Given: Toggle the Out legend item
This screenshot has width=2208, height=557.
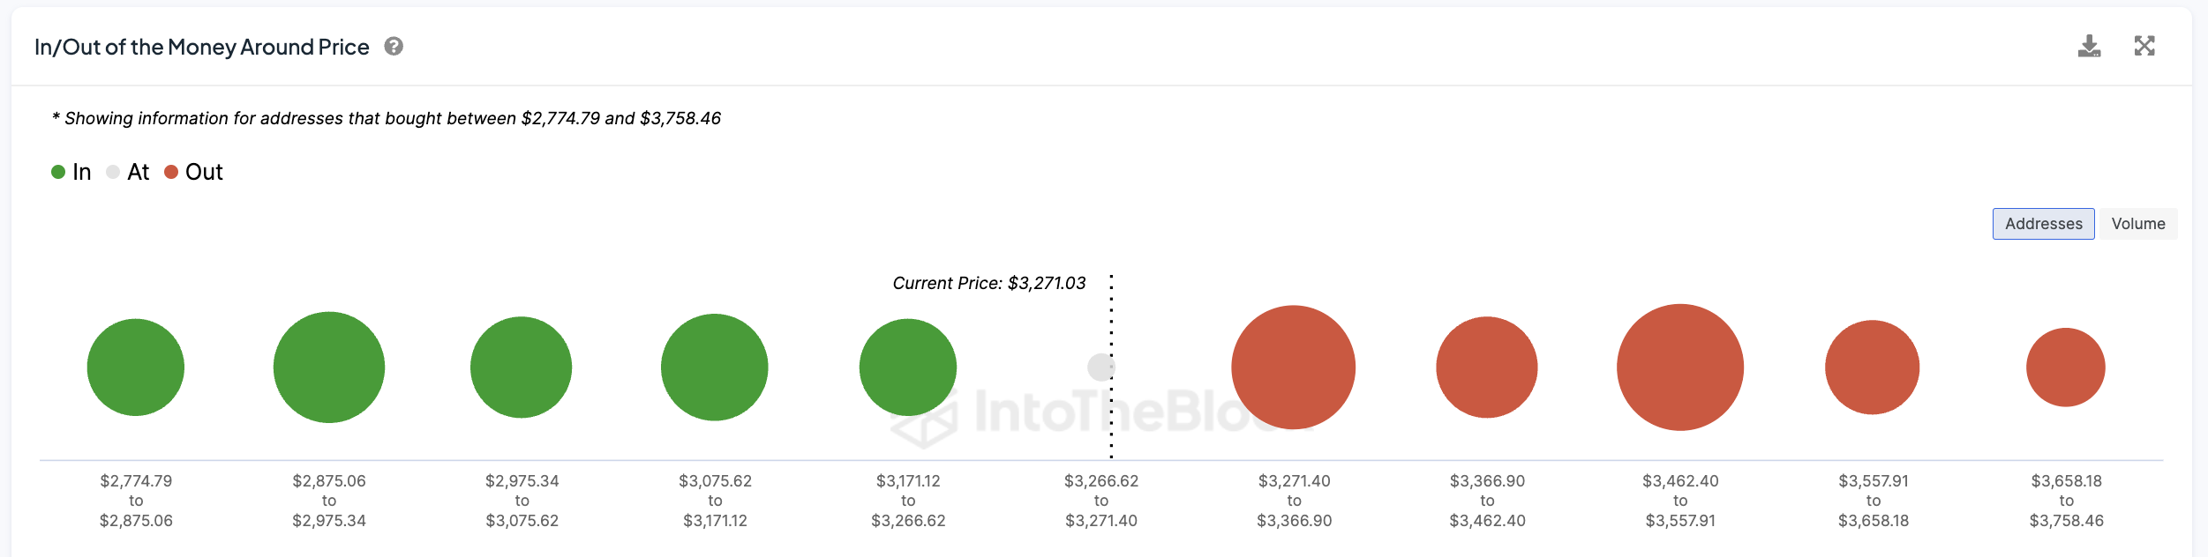Looking at the screenshot, I should (x=194, y=172).
